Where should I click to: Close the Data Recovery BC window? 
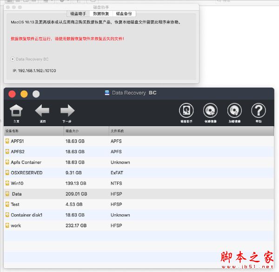(12, 94)
